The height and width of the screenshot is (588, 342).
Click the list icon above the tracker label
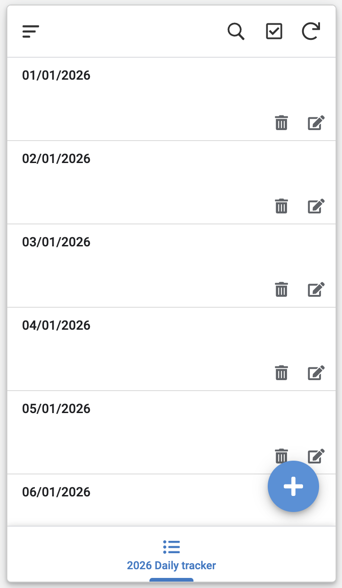click(x=171, y=546)
